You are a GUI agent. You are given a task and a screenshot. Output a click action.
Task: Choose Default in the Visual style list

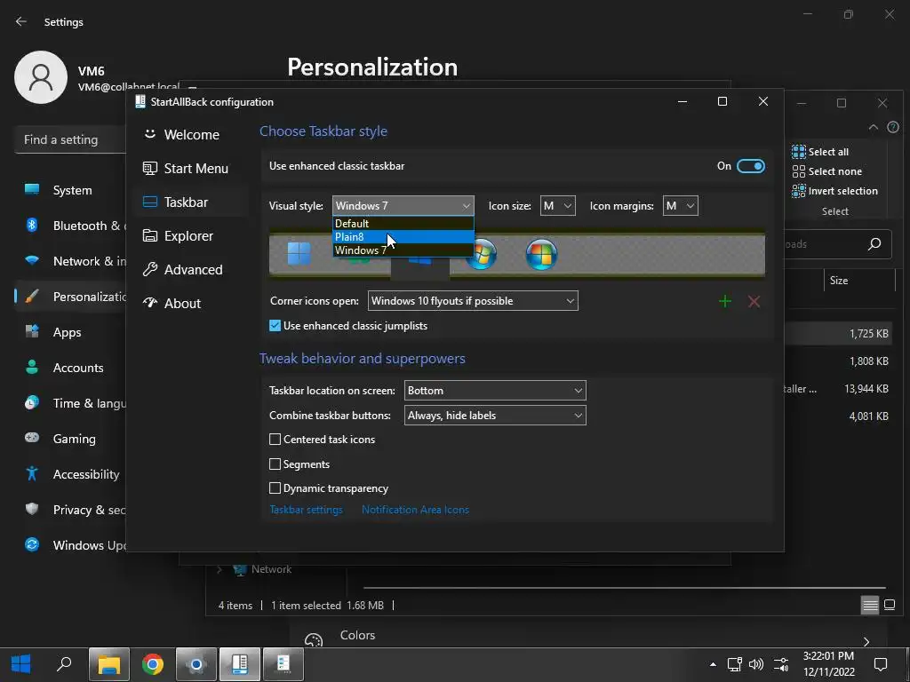coord(403,223)
